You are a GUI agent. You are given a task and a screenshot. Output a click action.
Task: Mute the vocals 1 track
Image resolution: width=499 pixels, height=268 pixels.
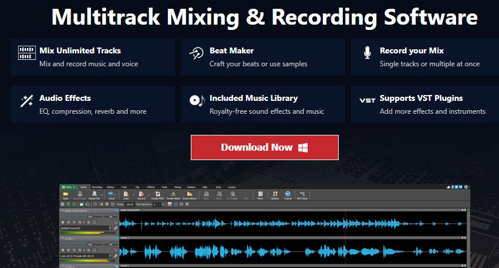(x=69, y=250)
